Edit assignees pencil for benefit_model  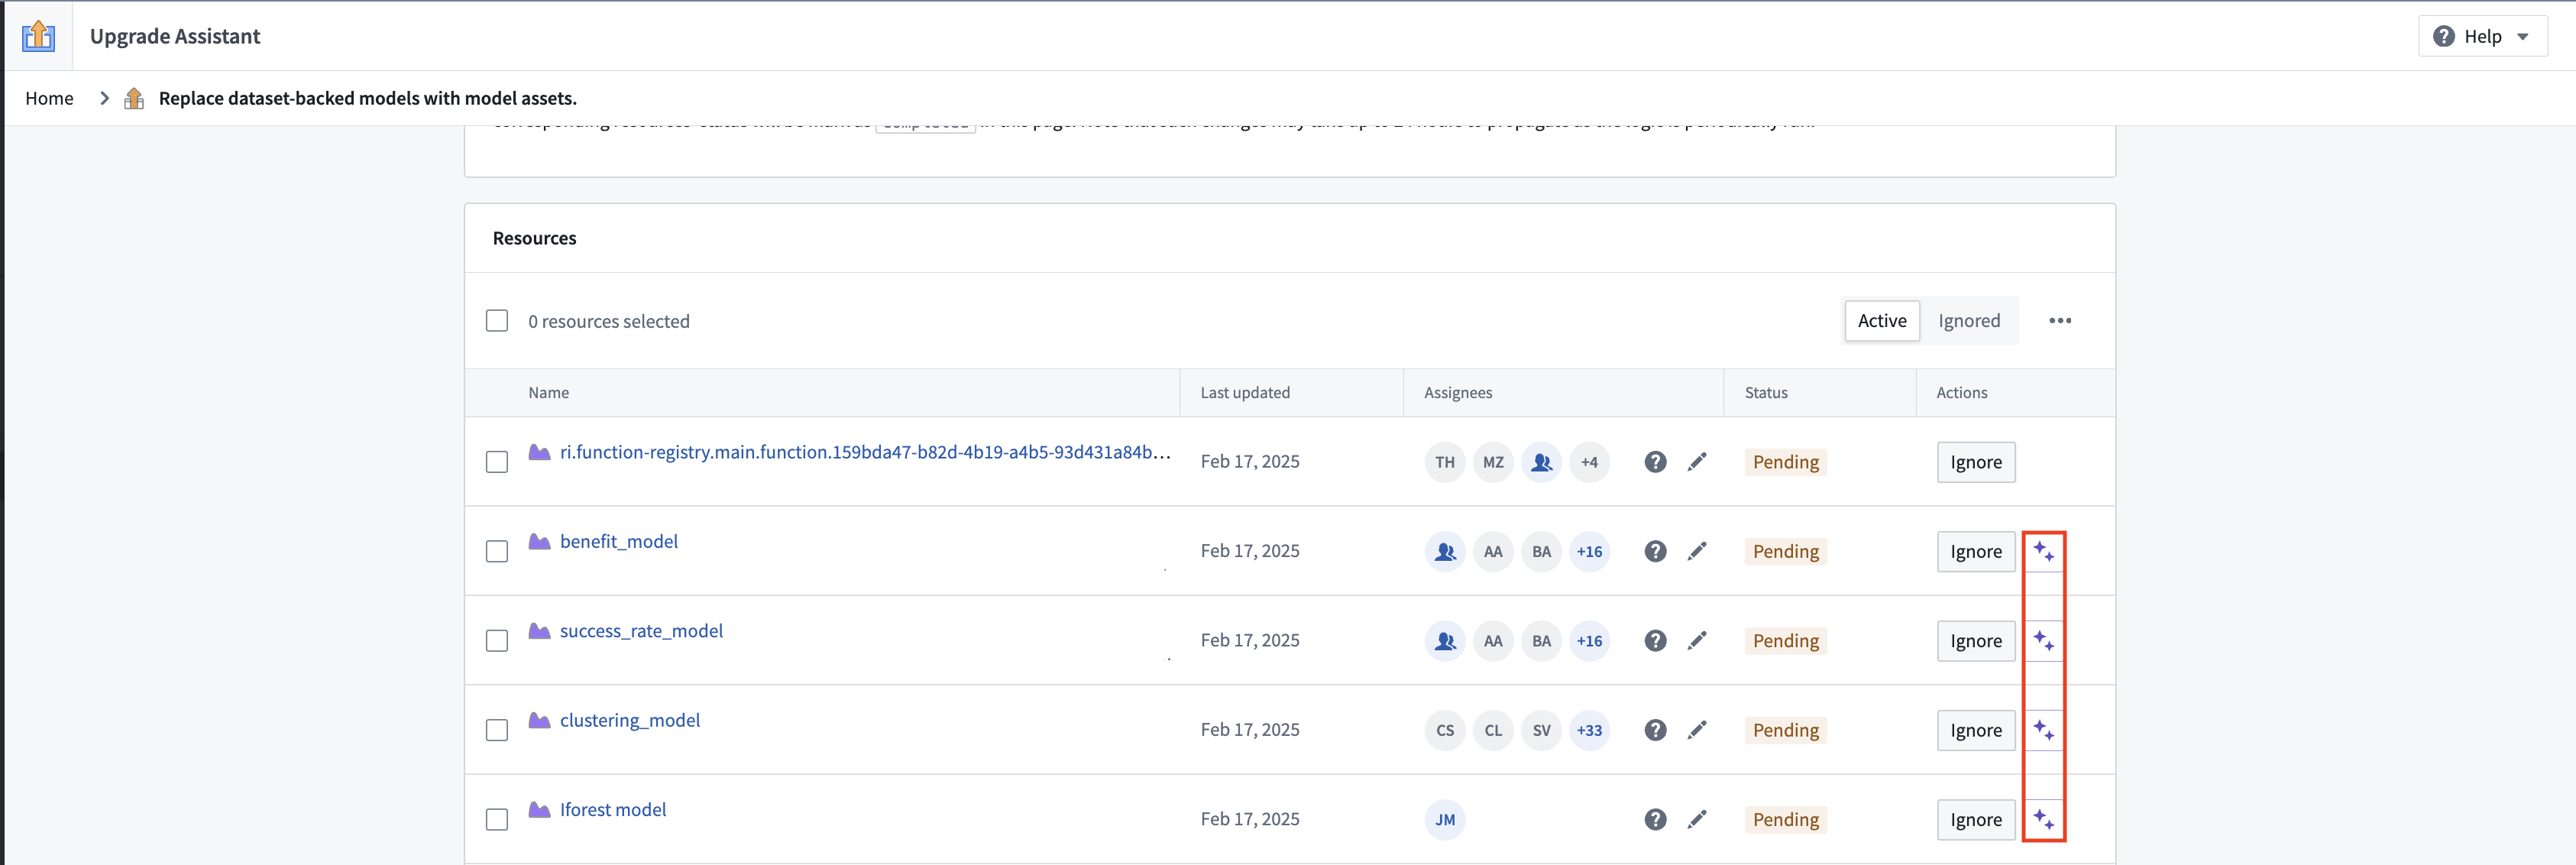point(1697,552)
